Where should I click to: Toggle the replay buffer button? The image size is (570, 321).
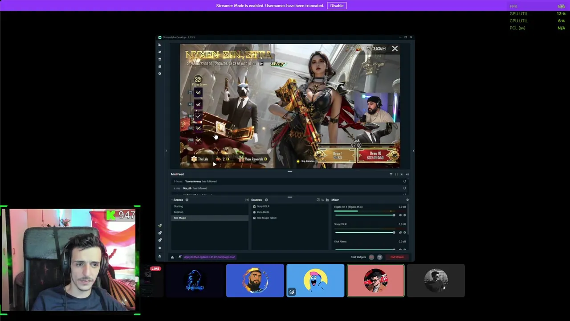click(379, 257)
